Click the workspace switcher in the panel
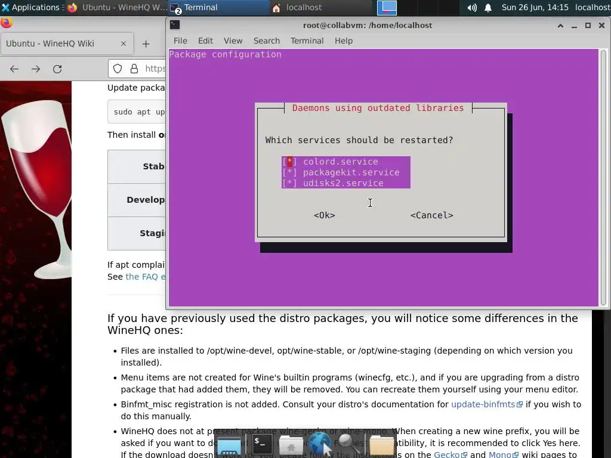The image size is (611, 458). point(387,7)
